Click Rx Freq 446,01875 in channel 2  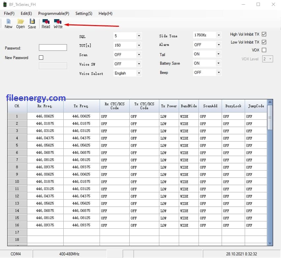[45, 123]
